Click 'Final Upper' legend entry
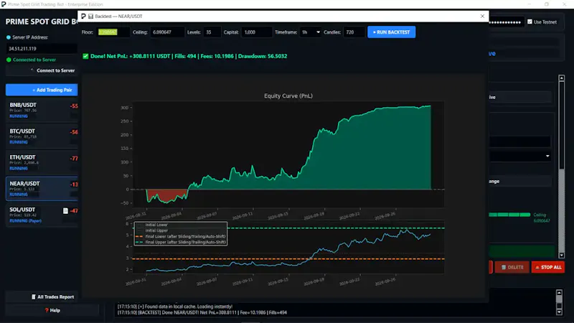 coord(181,242)
